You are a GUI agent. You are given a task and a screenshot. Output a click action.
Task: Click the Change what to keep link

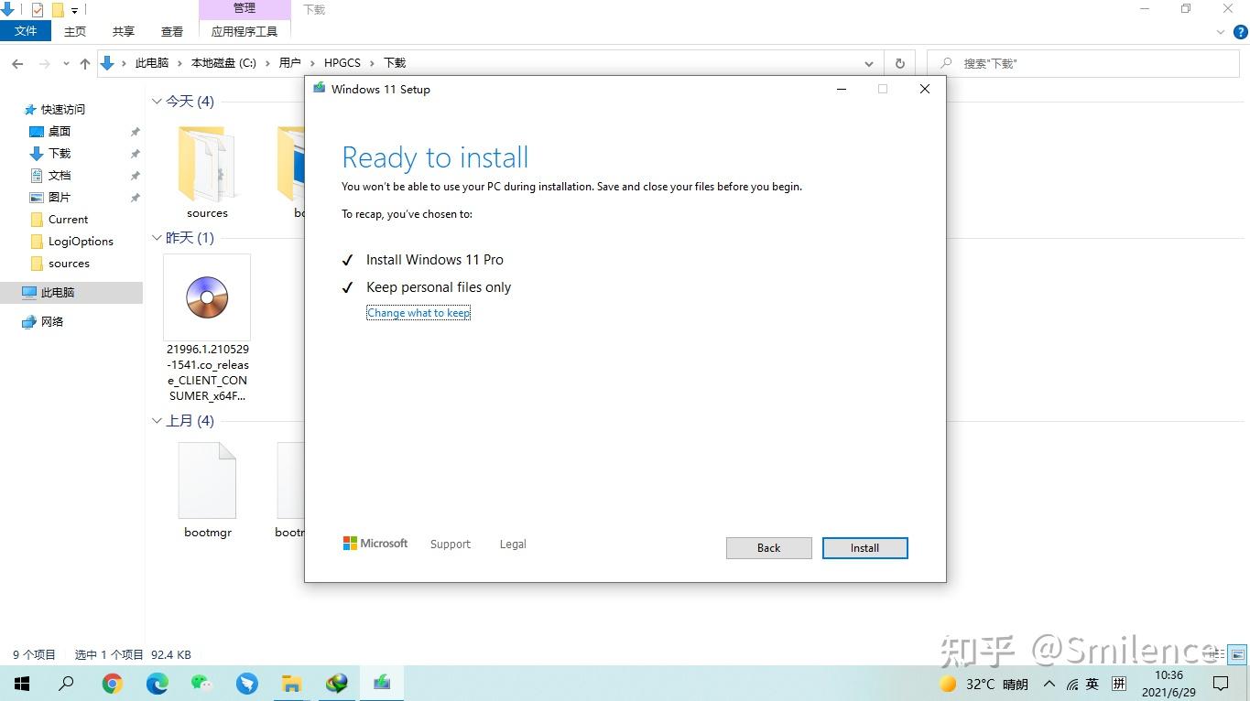(418, 313)
